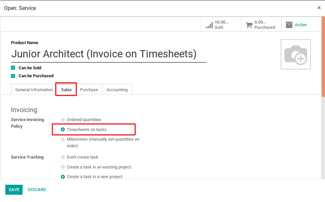Image resolution: width=325 pixels, height=202 pixels.
Task: Switch to the General Information tab
Action: (x=34, y=89)
